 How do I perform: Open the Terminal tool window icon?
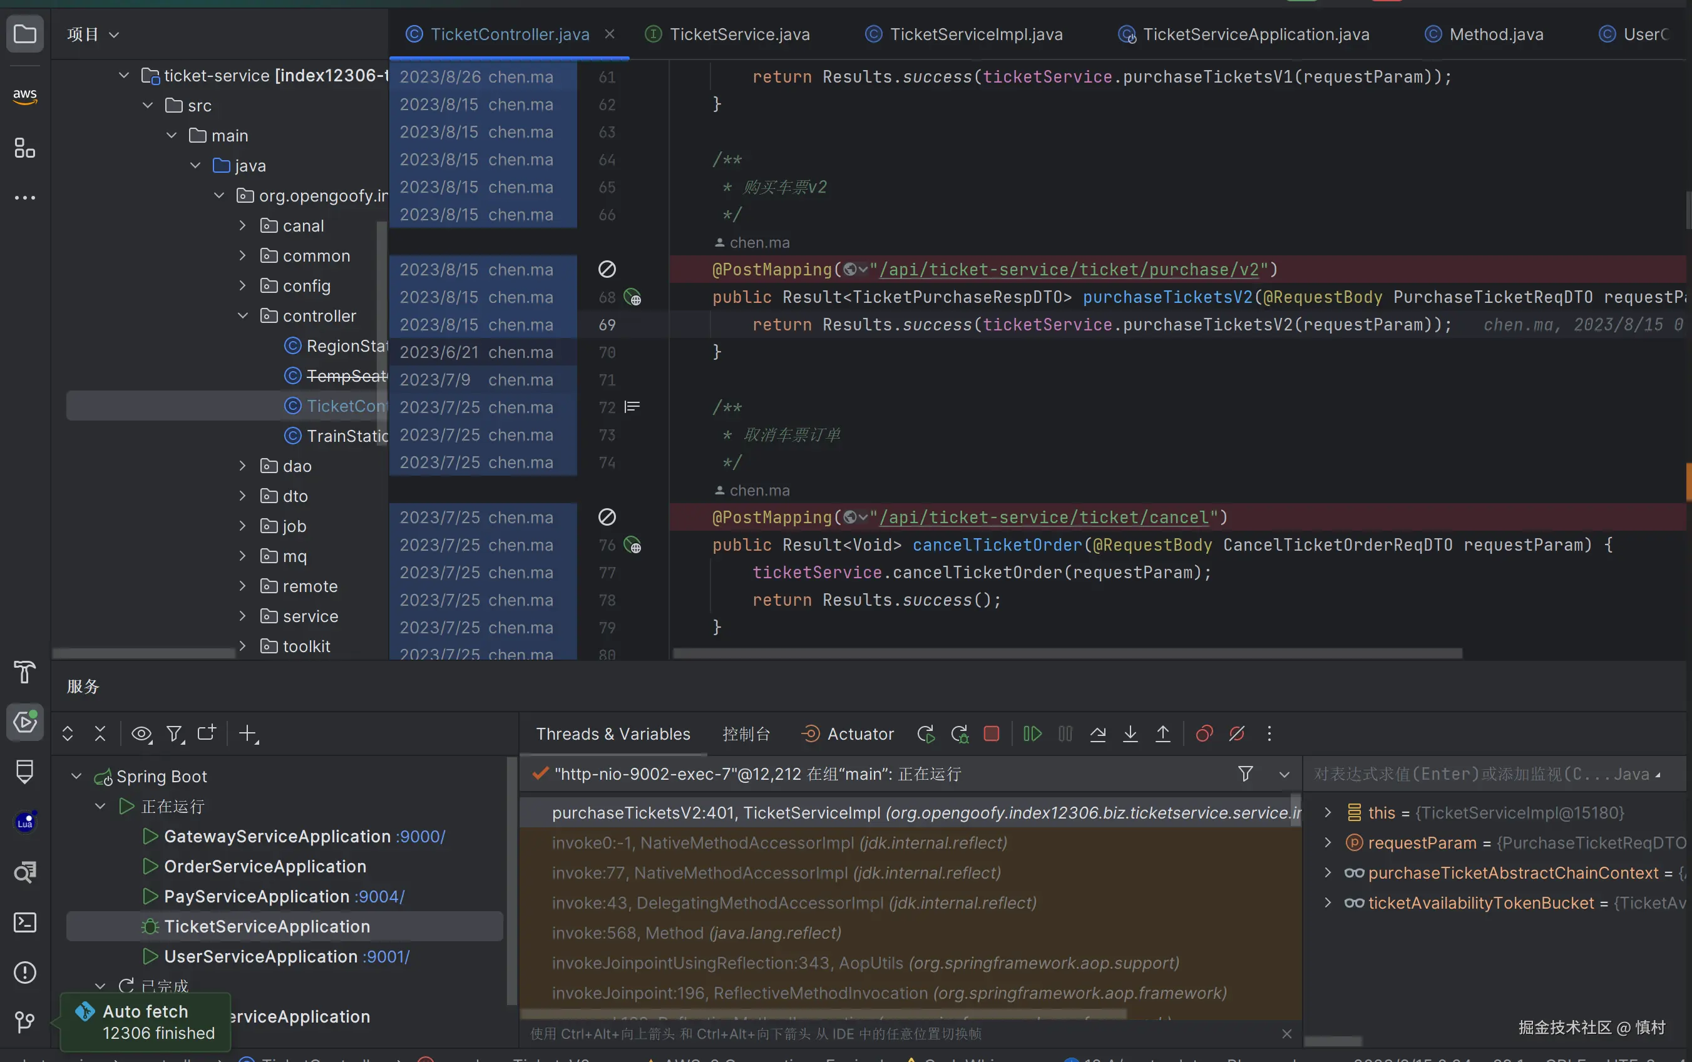click(x=24, y=922)
